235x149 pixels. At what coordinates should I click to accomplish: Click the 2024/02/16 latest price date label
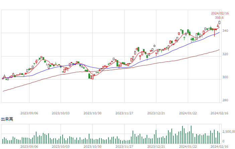point(220,13)
